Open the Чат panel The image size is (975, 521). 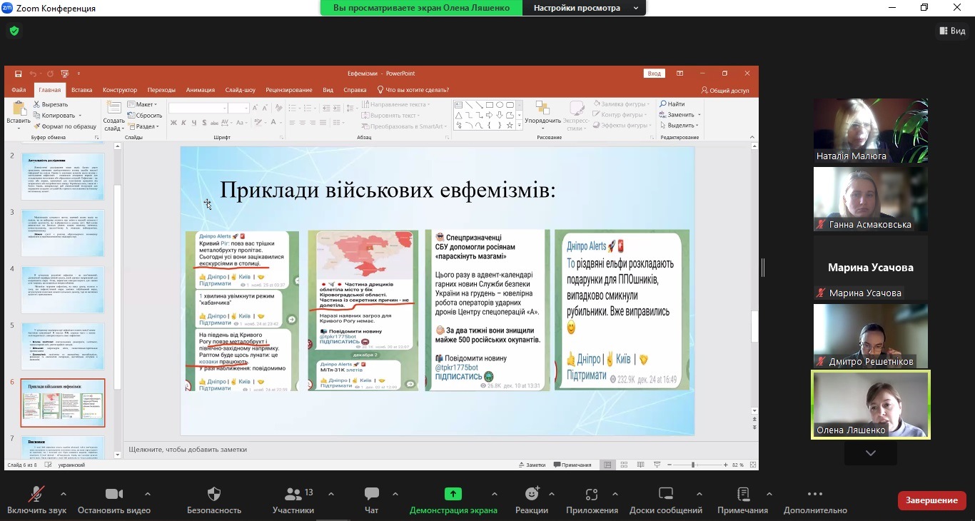(x=371, y=494)
